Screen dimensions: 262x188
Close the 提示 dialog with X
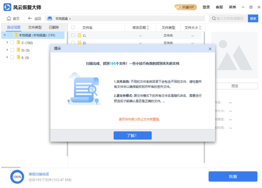click(210, 49)
